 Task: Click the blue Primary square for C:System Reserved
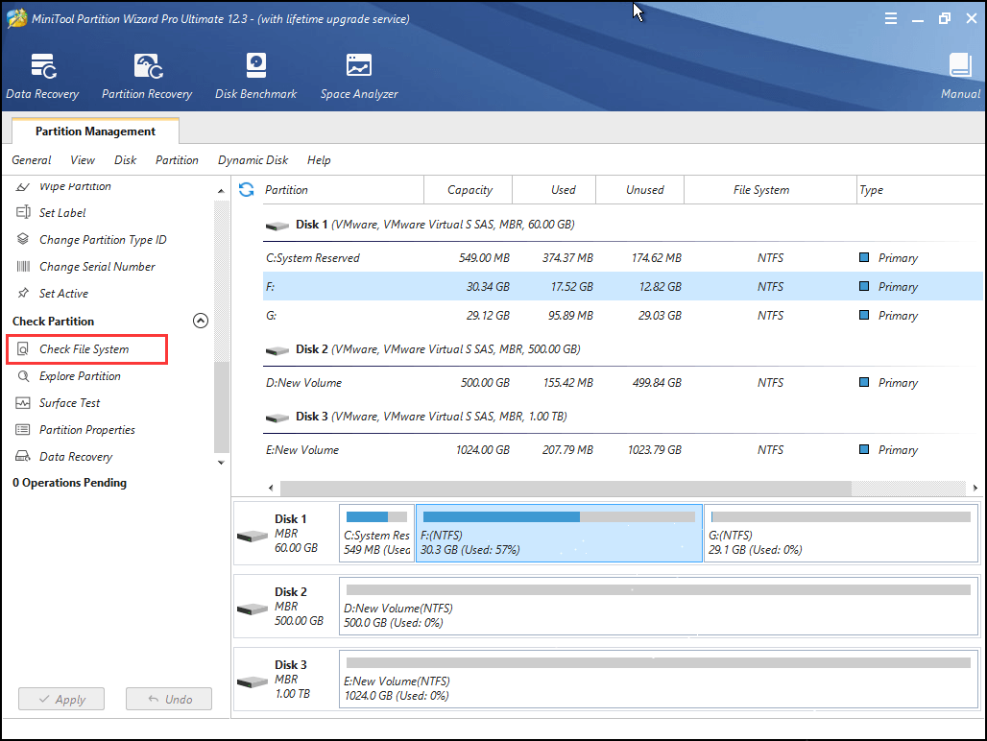click(x=864, y=257)
